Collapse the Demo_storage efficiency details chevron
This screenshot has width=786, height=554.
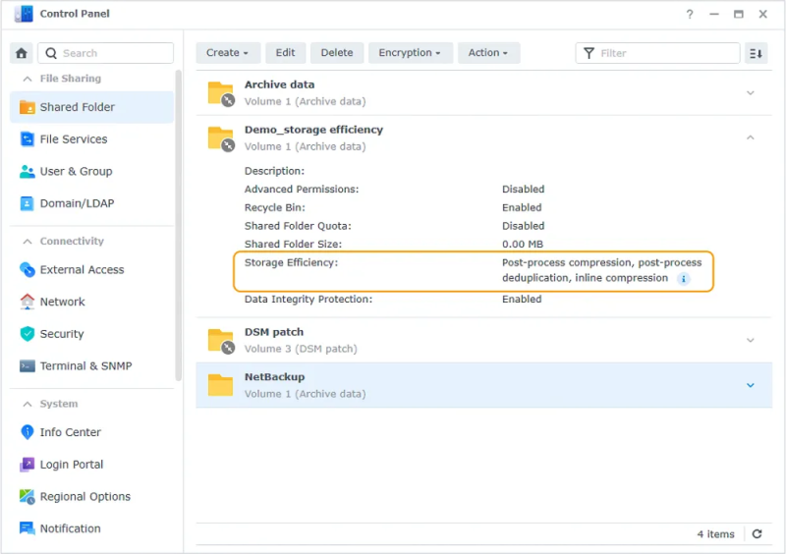(751, 138)
